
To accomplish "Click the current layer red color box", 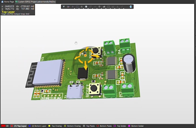I will tap(3, 126).
